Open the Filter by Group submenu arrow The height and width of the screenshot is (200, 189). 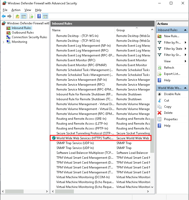[x=186, y=55]
